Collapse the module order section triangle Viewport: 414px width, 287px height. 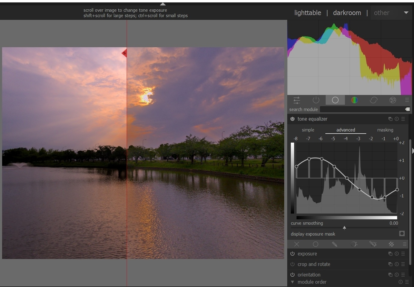[x=292, y=282]
